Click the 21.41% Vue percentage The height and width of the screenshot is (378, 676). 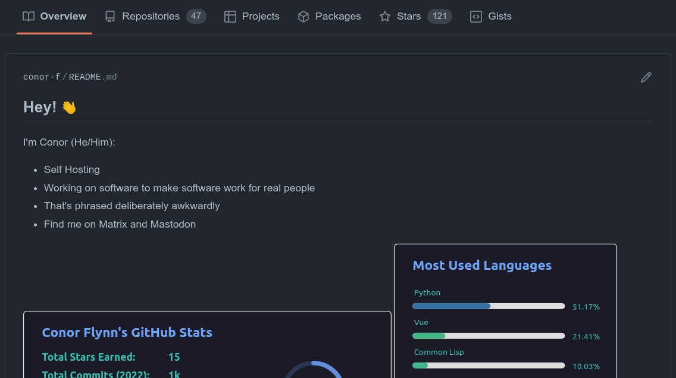(586, 336)
